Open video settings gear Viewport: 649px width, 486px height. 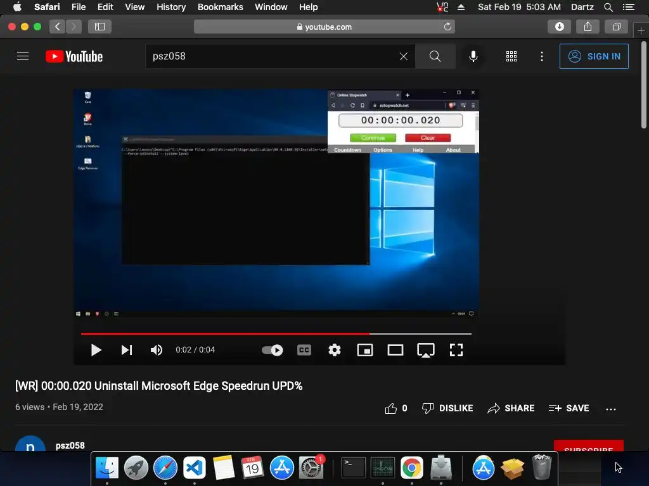[335, 350]
